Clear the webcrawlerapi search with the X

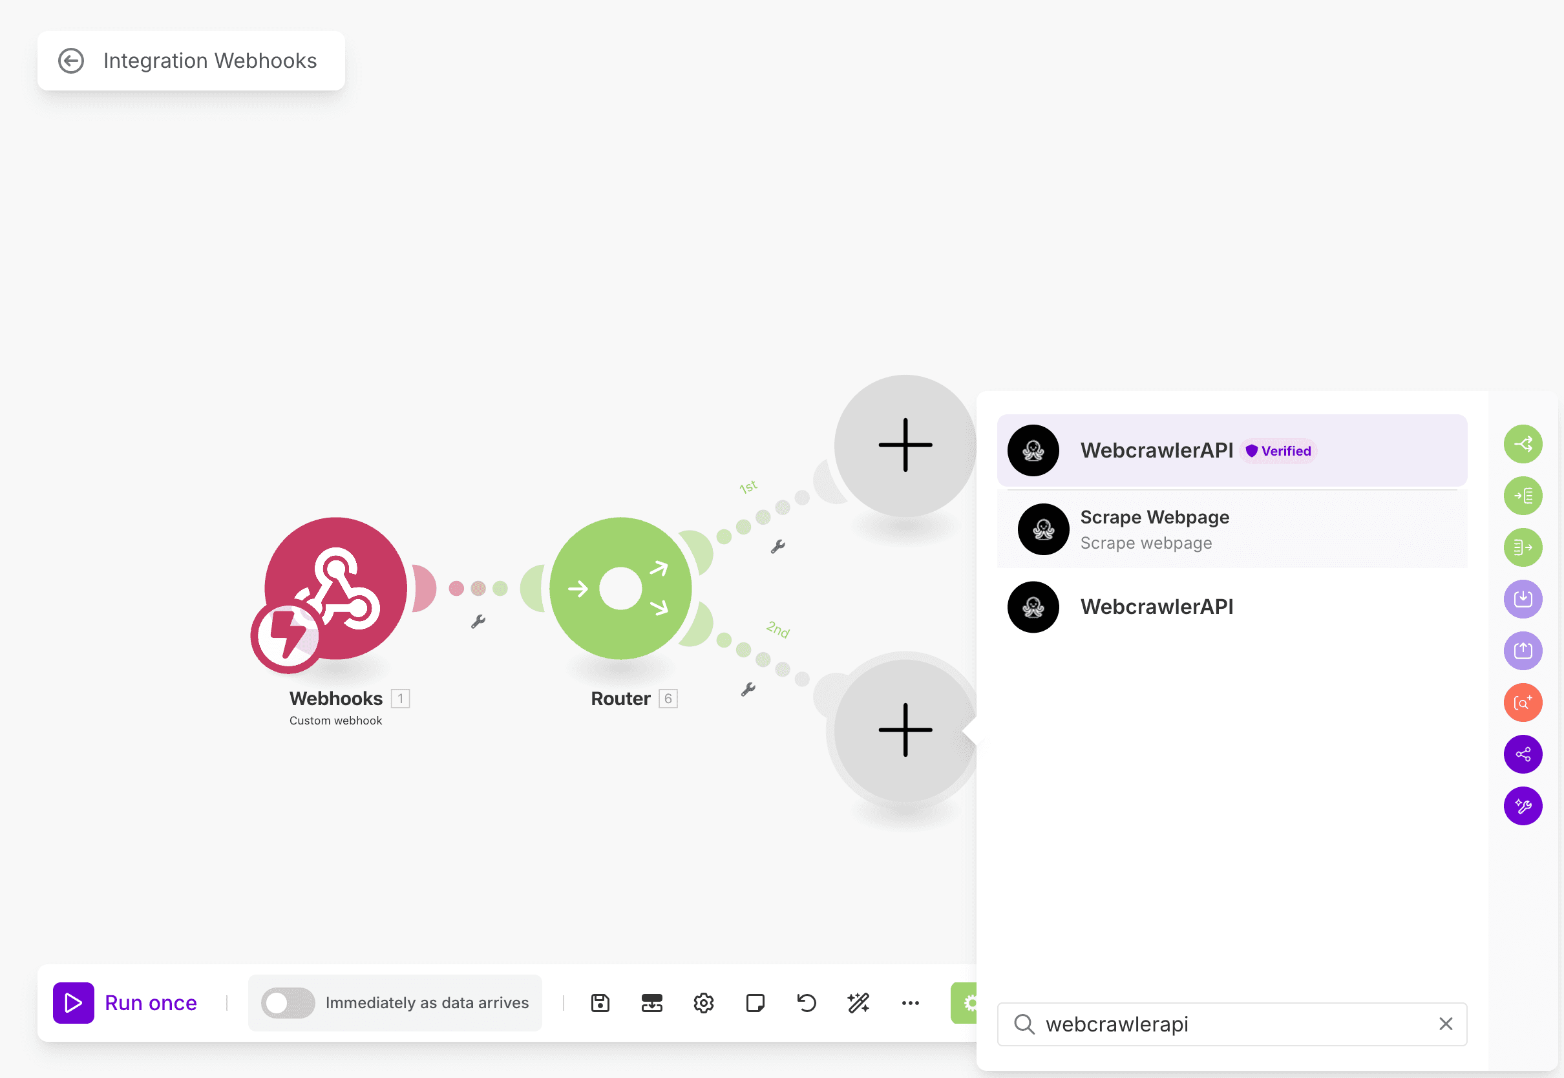(1445, 1024)
